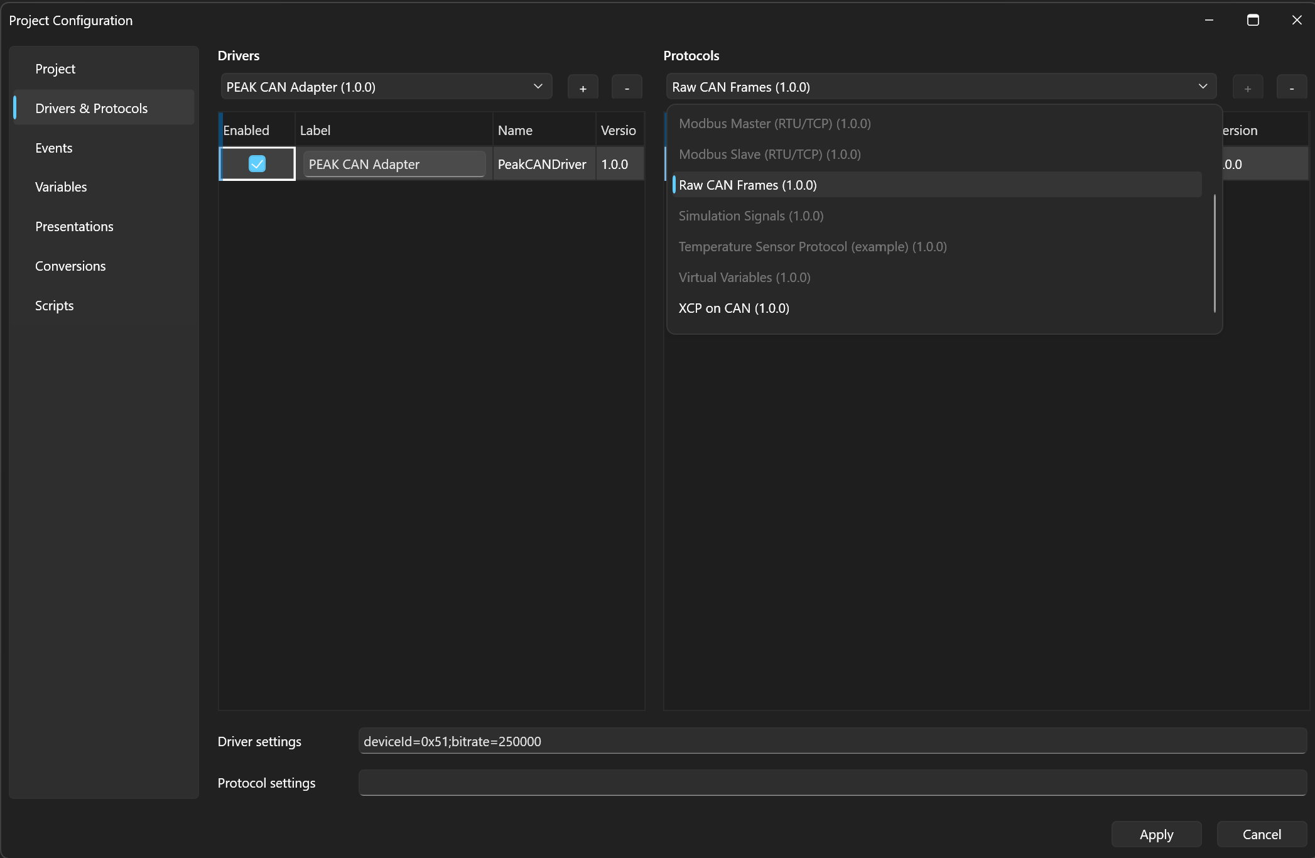Go to the Variables section
This screenshot has height=858, width=1315.
(104, 187)
